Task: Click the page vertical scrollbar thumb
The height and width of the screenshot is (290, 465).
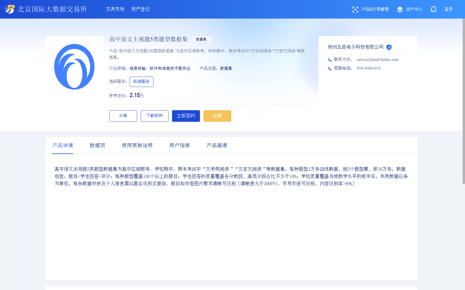Action: 464,101
